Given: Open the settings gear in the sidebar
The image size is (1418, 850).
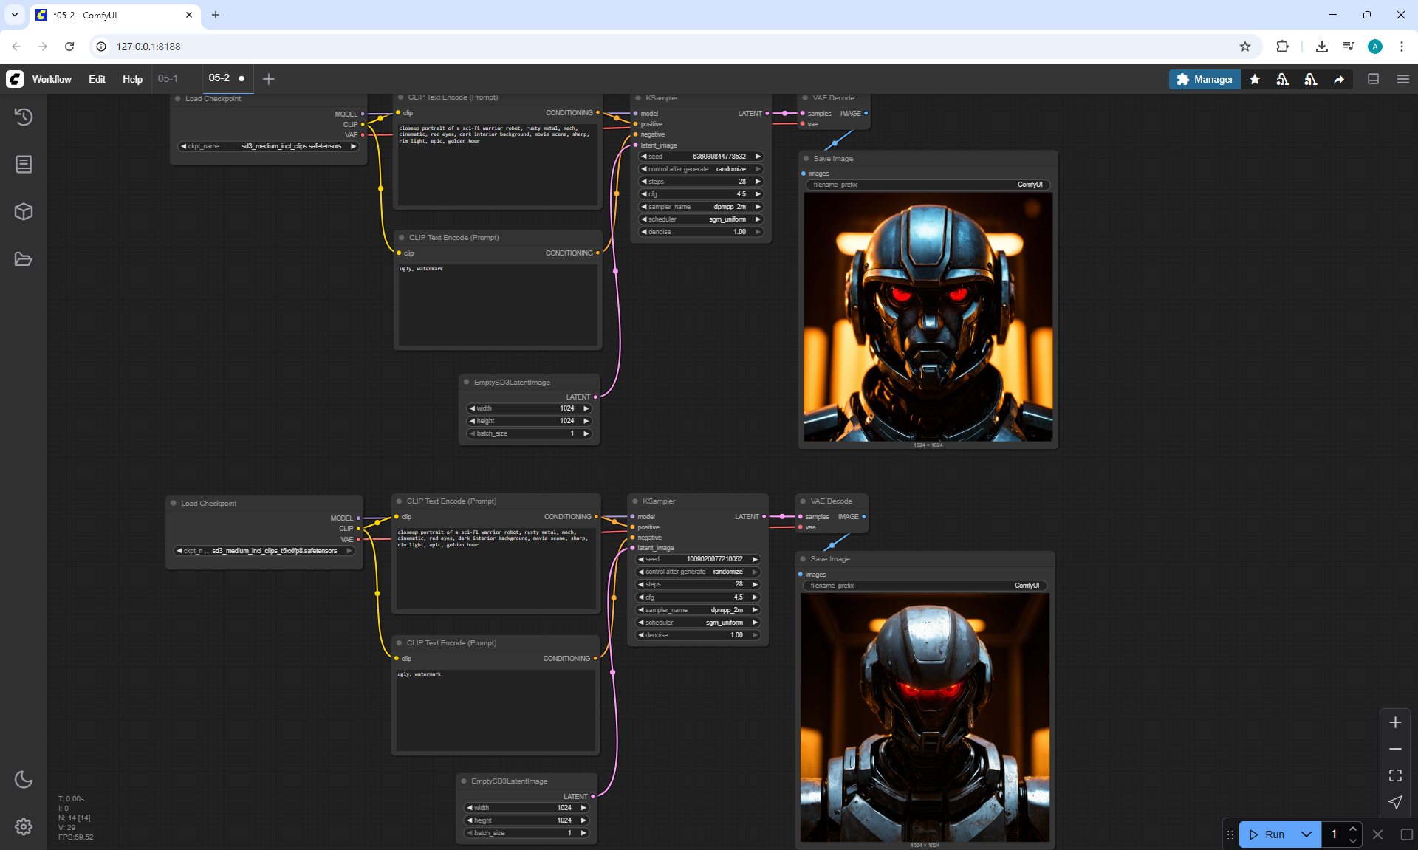Looking at the screenshot, I should coord(24,826).
